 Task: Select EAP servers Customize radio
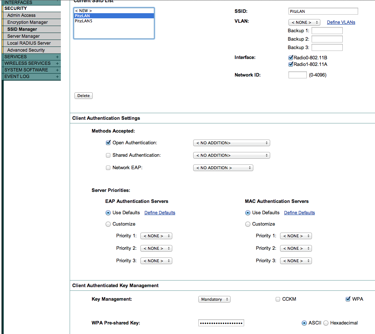pos(108,224)
